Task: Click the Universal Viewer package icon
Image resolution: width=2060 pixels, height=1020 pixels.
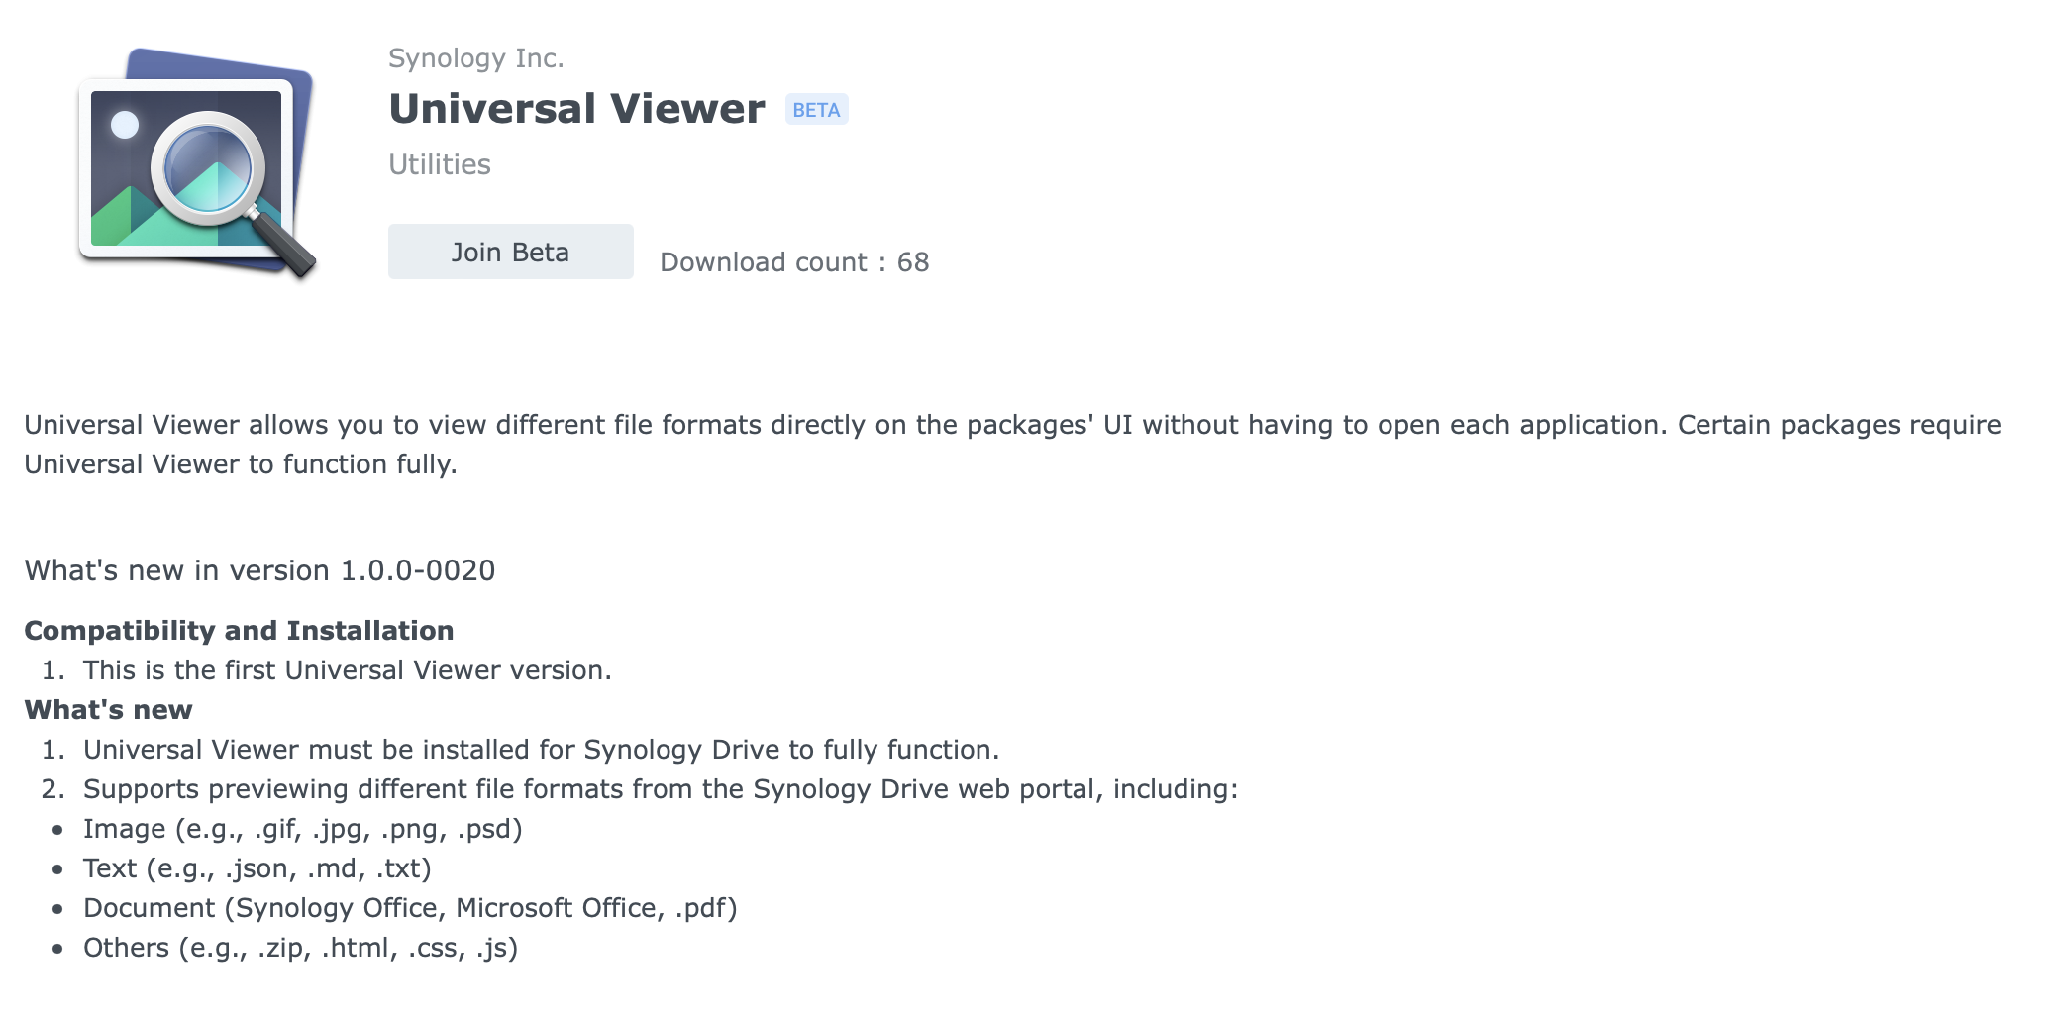Action: [x=197, y=163]
